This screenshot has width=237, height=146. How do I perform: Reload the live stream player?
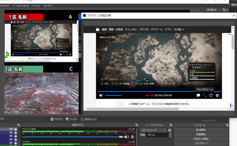click(211, 95)
